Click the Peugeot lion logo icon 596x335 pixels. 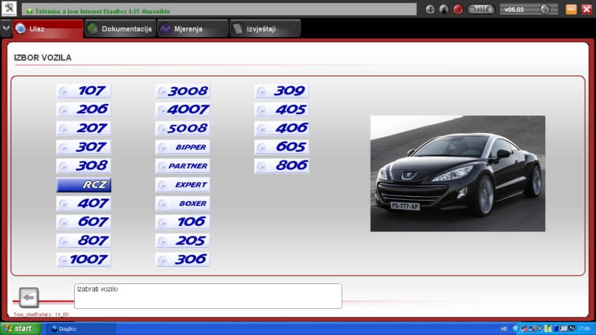(9, 9)
